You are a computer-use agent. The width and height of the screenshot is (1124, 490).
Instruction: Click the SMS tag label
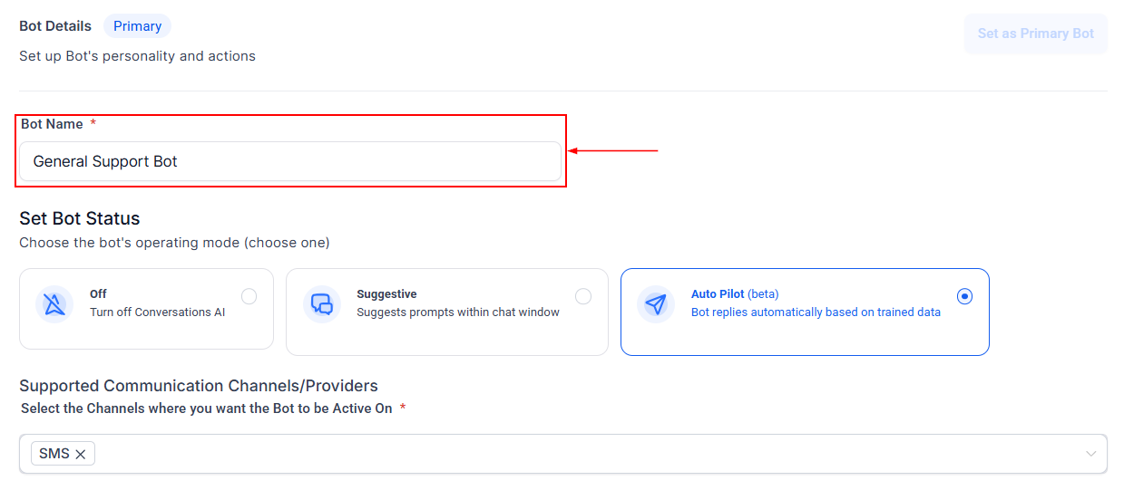click(x=54, y=454)
